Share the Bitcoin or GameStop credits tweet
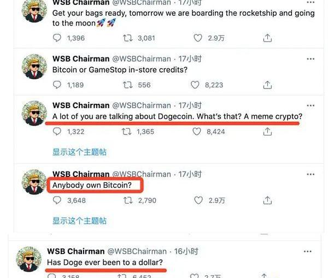The image size is (328, 278). (x=267, y=85)
